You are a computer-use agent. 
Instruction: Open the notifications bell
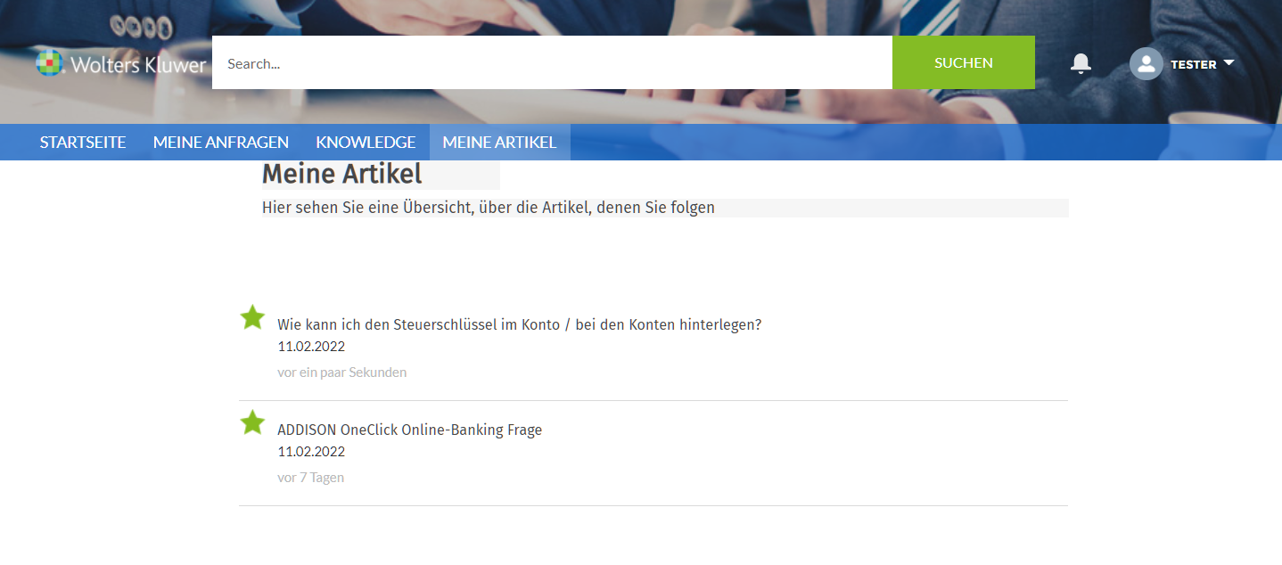(1081, 63)
